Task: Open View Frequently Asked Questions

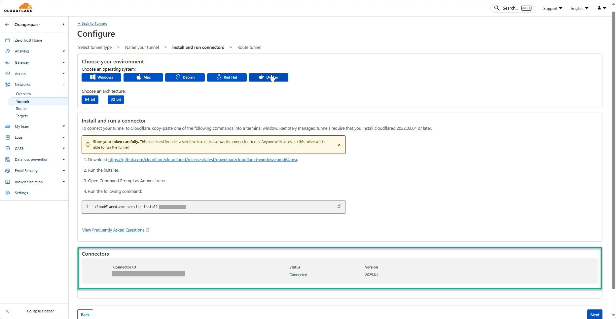Action: tap(113, 230)
